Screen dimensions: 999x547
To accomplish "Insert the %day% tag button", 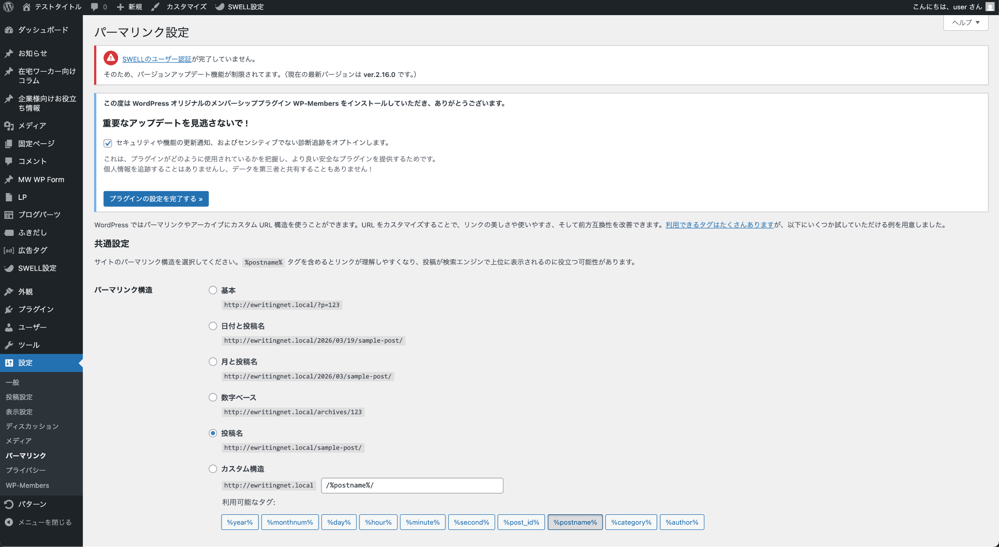I will [x=339, y=522].
